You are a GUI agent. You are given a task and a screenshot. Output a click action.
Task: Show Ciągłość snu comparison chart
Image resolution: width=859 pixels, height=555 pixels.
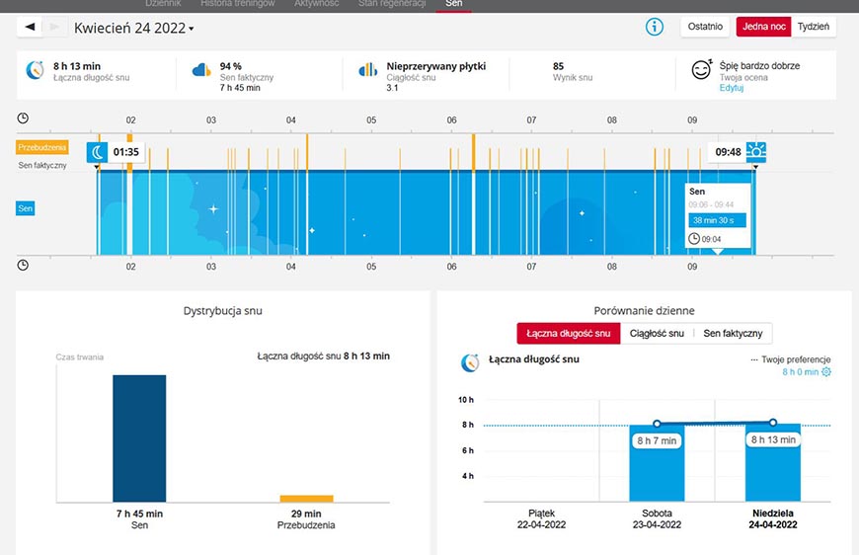click(657, 333)
